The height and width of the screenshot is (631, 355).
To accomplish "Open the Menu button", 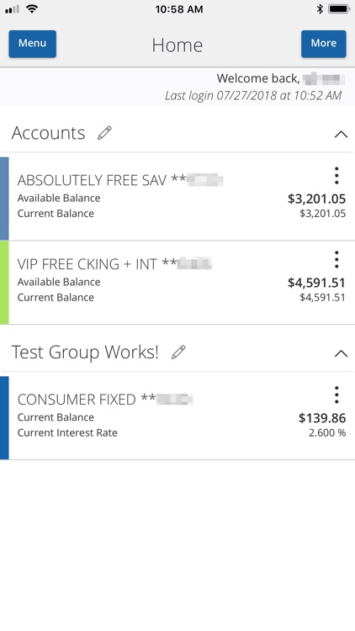I will [33, 44].
